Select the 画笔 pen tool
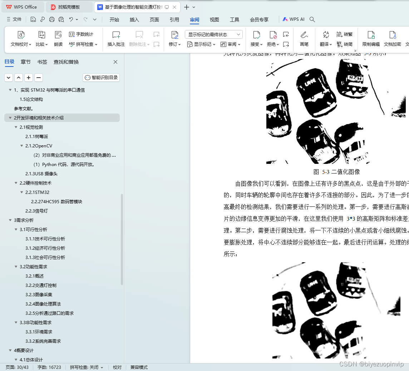Image resolution: width=409 pixels, height=371 pixels. 304,39
